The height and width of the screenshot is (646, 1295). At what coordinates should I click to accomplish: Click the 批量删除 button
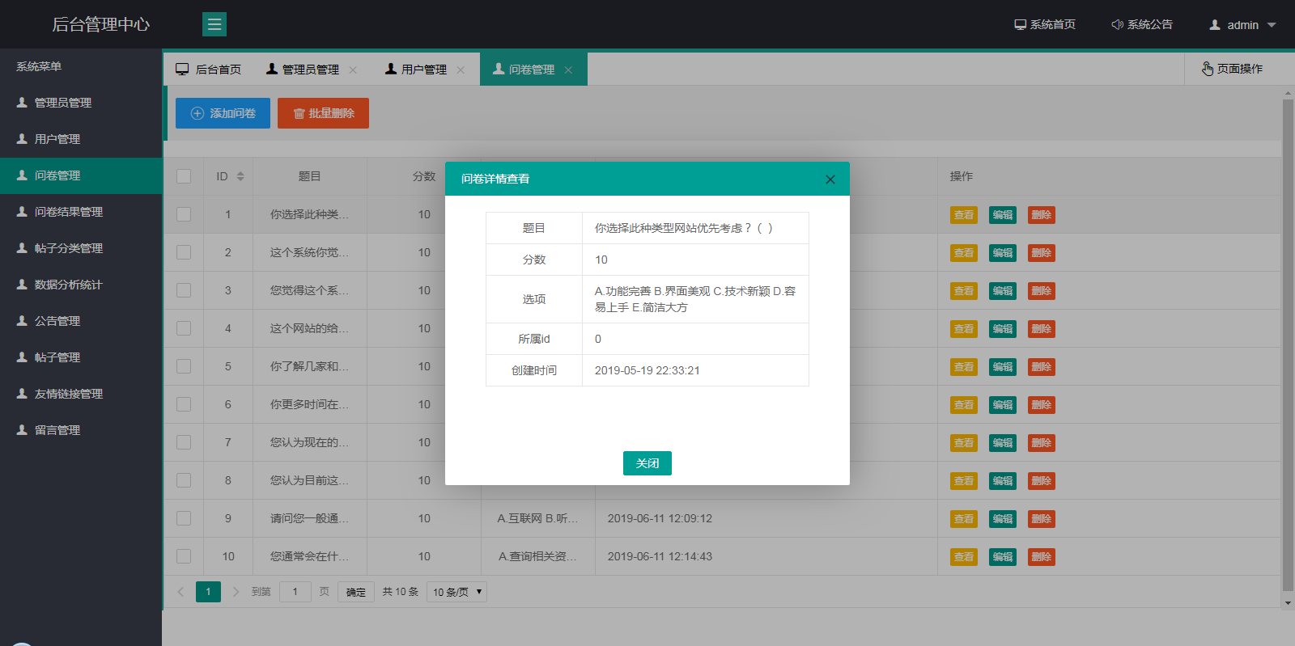[323, 113]
